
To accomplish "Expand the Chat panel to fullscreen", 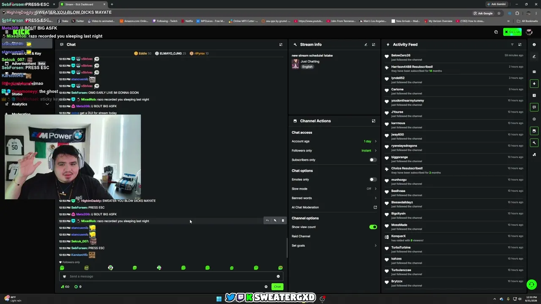I will click(x=281, y=44).
